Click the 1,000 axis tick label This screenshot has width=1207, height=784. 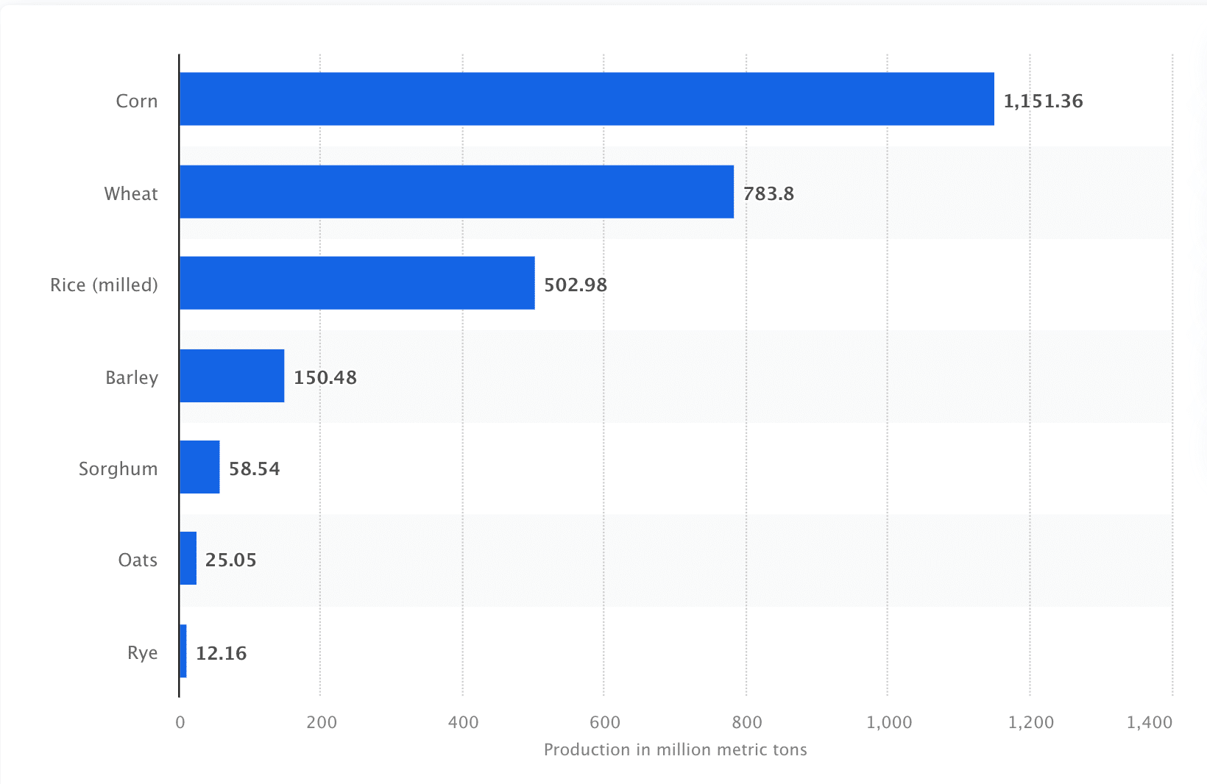[x=889, y=722]
